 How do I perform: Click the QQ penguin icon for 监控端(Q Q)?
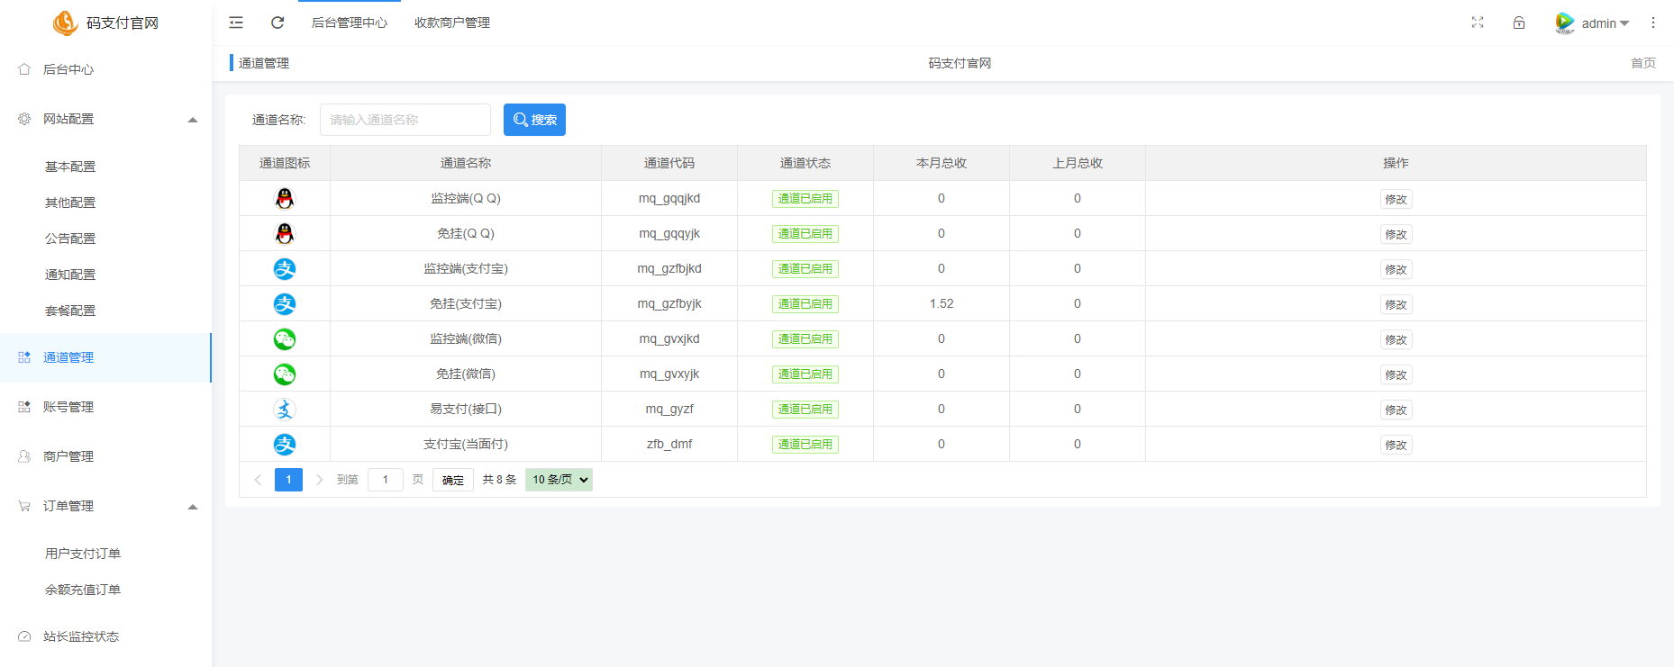click(x=285, y=199)
